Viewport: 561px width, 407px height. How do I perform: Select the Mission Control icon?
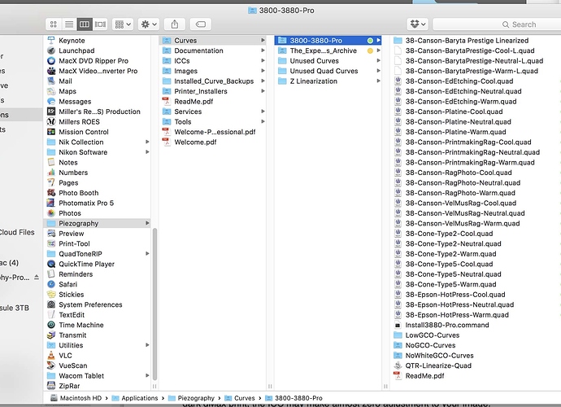click(51, 132)
